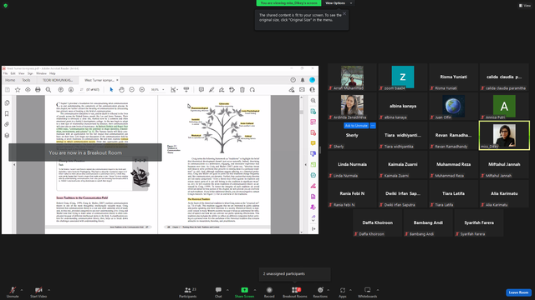Open the Window menu in Acrobat
The height and width of the screenshot is (300, 535).
(x=41, y=73)
